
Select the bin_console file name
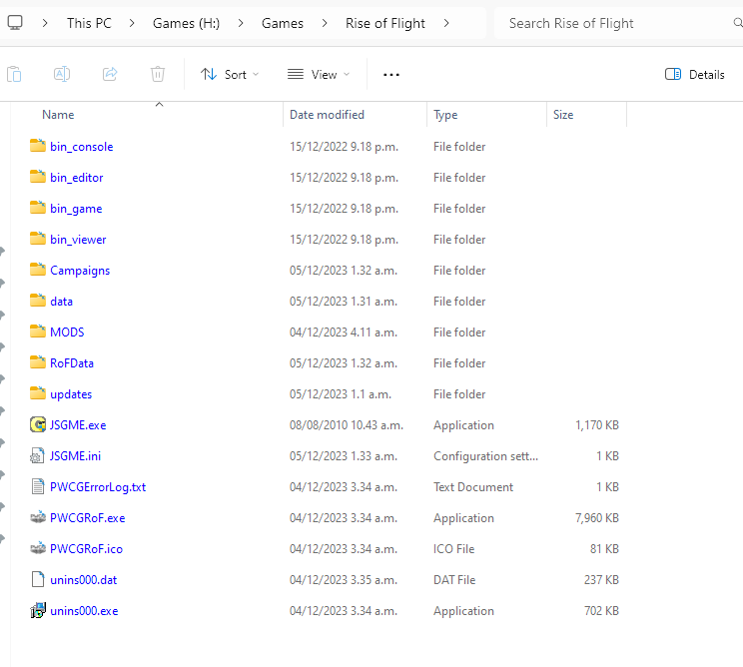click(82, 147)
